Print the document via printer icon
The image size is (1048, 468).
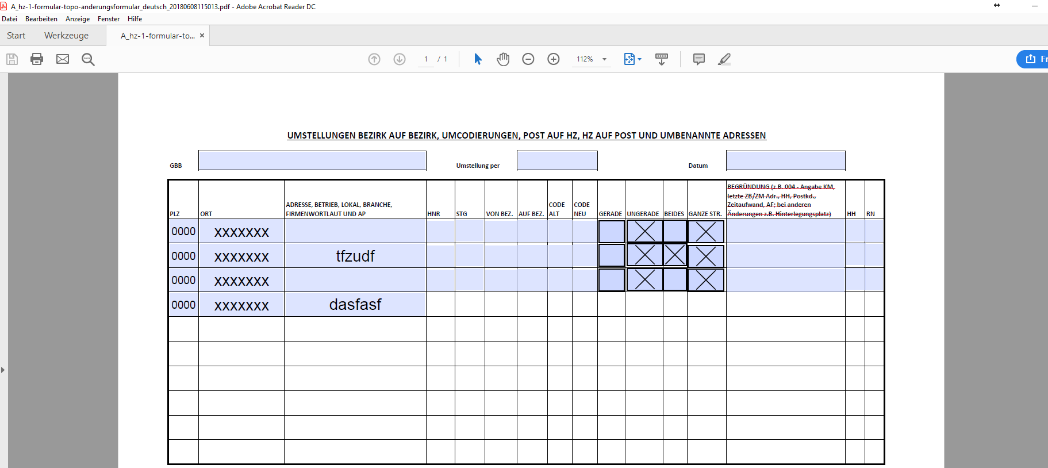[37, 59]
